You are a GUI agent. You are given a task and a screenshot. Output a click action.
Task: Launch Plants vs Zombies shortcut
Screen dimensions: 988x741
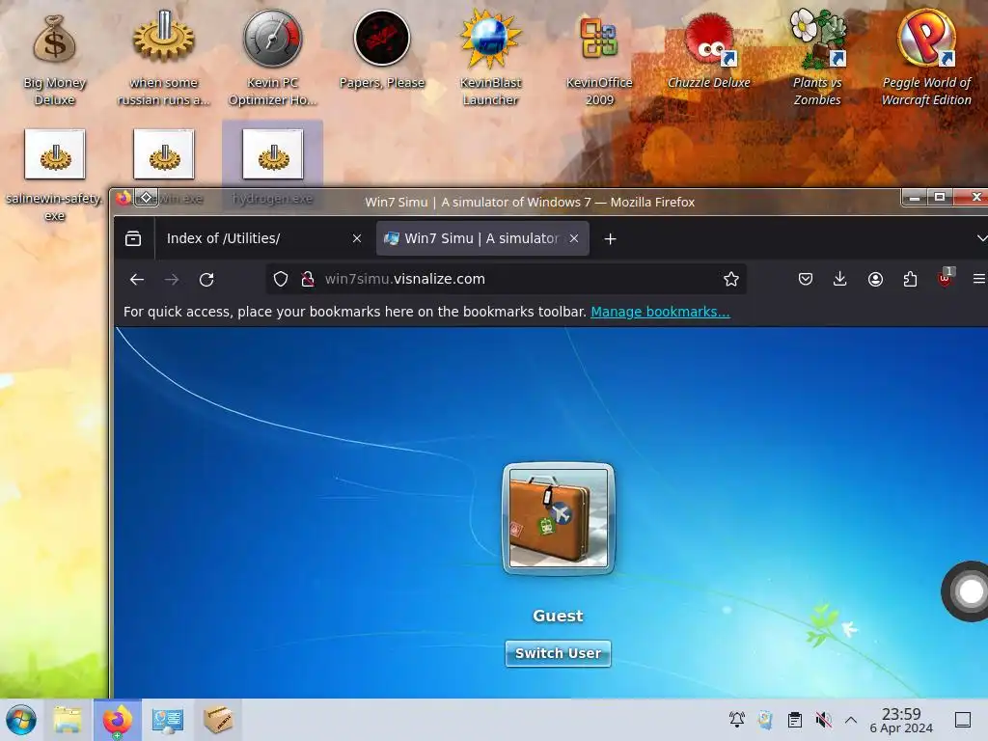(817, 59)
